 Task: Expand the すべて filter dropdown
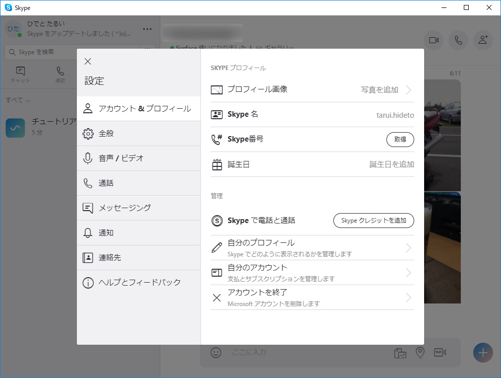(17, 100)
